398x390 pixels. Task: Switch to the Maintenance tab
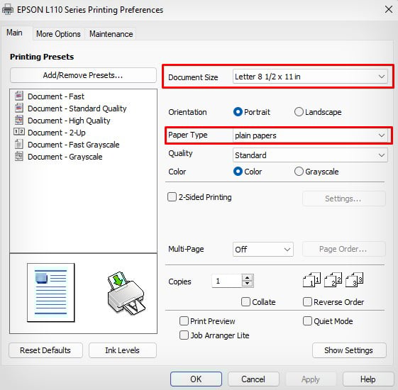coord(111,34)
